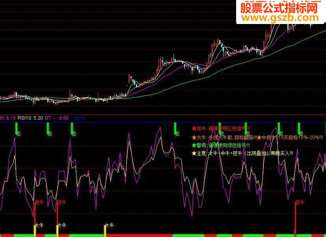Viewport: 326px width, 237px height.
Task: Click the RSI10: 5.20 indicator readout
Action: tap(30, 118)
